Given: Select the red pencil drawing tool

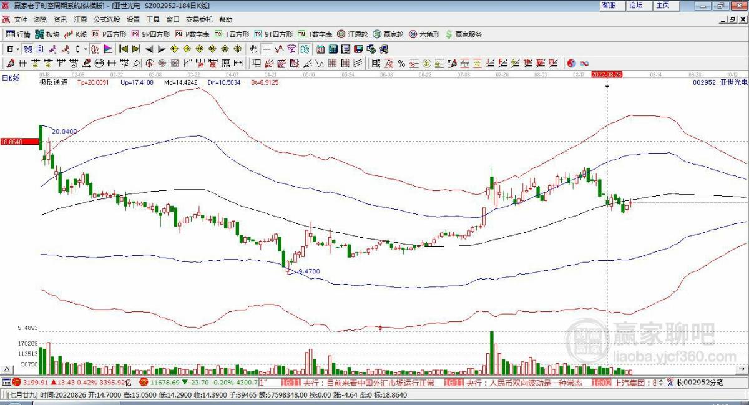Looking at the screenshot, I should (x=9, y=63).
